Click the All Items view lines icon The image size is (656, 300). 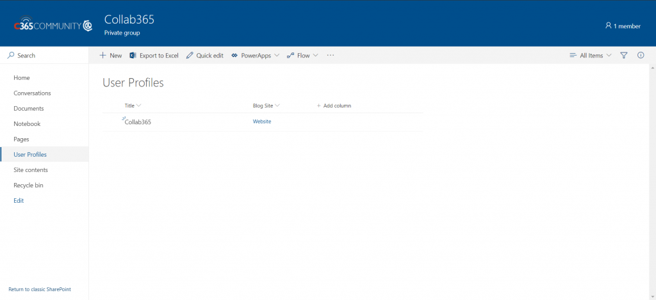573,55
